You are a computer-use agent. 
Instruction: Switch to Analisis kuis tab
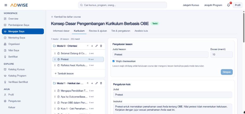tap(141, 31)
